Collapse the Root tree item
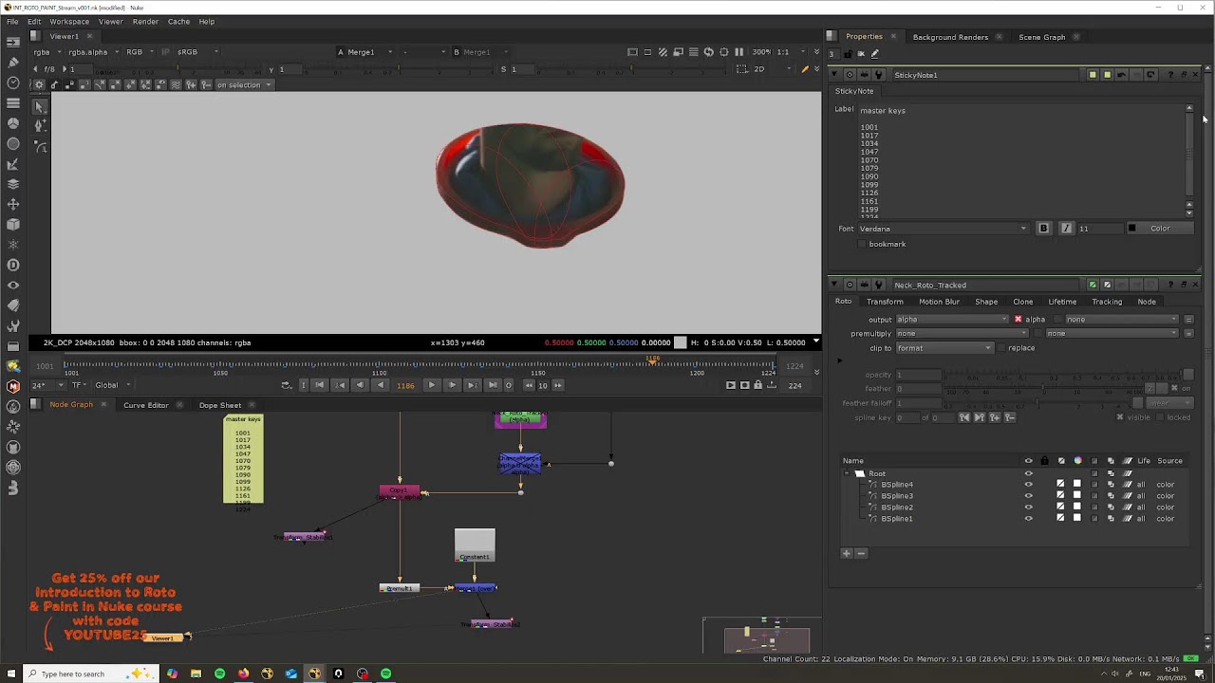The width and height of the screenshot is (1215, 683). 847,473
